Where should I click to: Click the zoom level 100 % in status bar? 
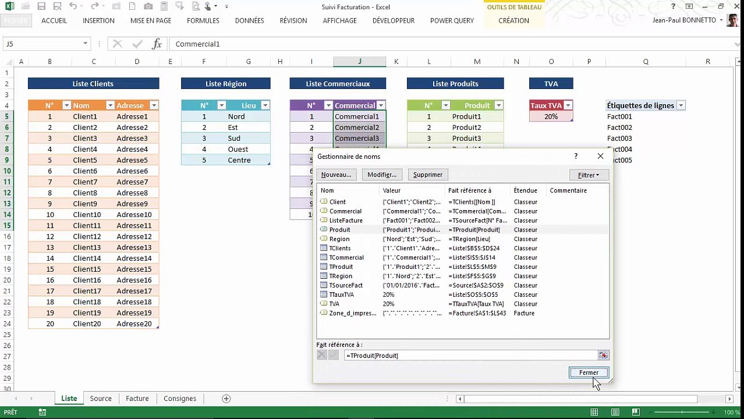[732, 412]
